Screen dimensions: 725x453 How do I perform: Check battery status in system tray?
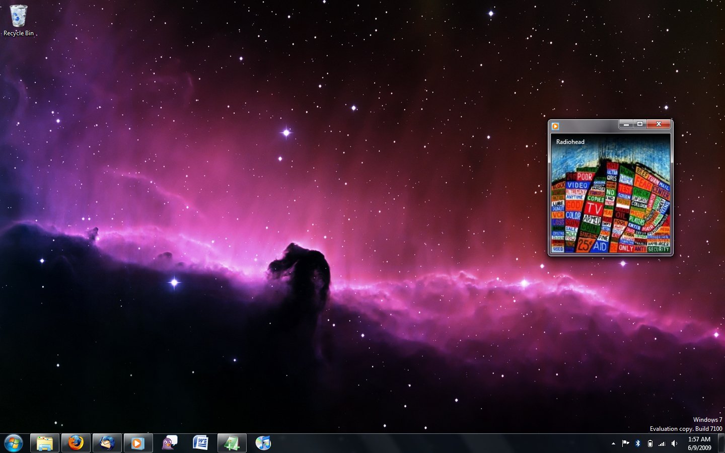[x=650, y=443]
